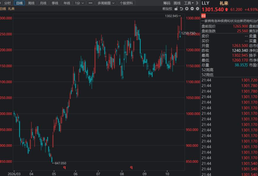Select the 季线 quarterly chart tab
The image size is (258, 176).
pyautogui.click(x=55, y=3)
